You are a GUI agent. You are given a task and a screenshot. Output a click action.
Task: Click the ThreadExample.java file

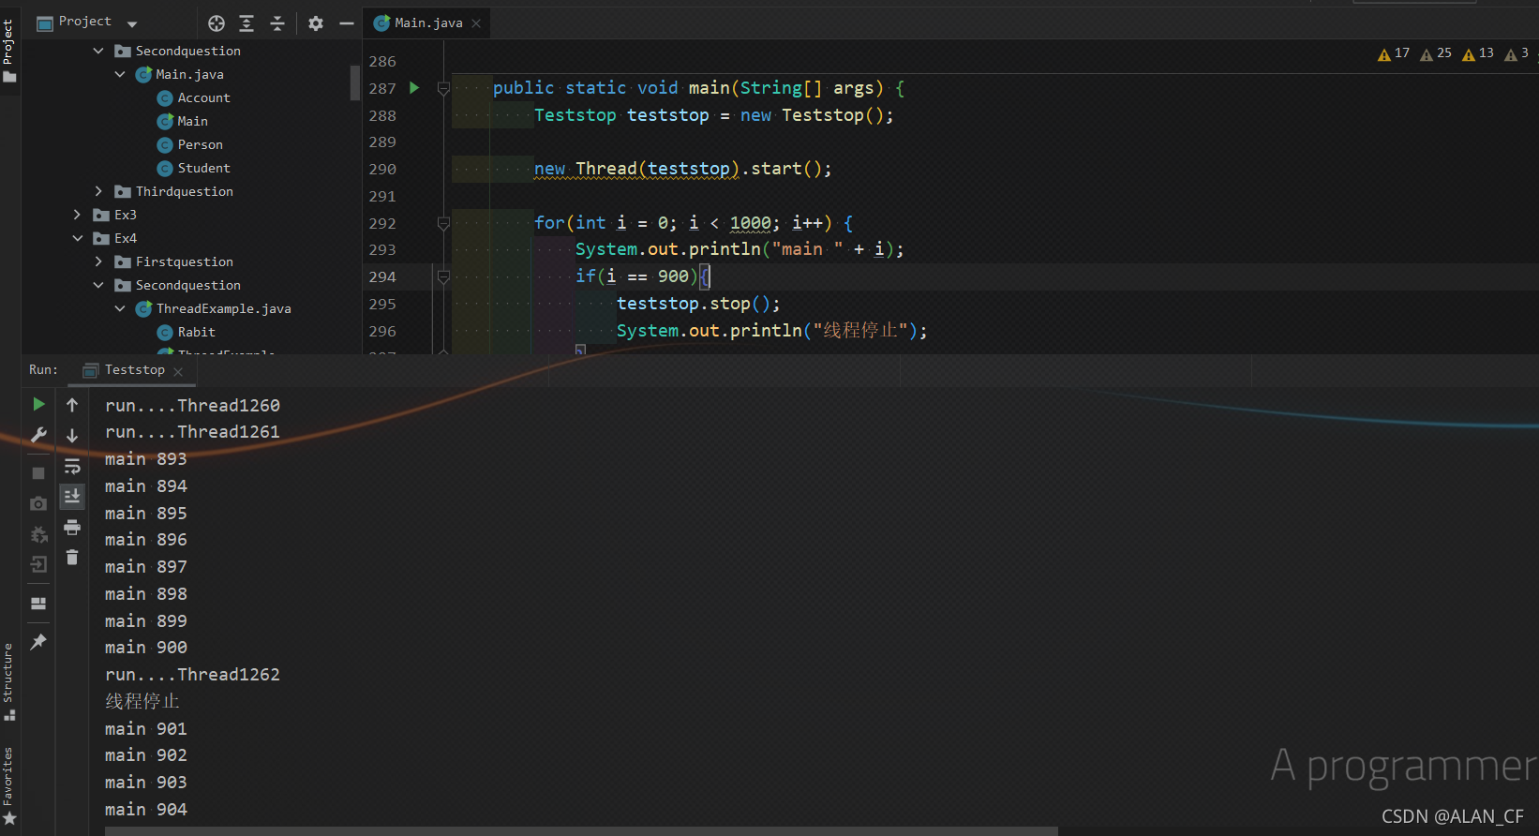click(x=223, y=308)
